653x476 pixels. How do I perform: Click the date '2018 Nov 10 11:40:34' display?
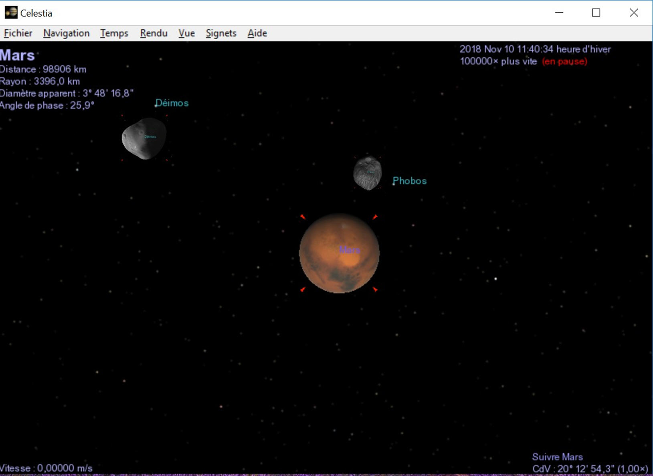coord(507,49)
